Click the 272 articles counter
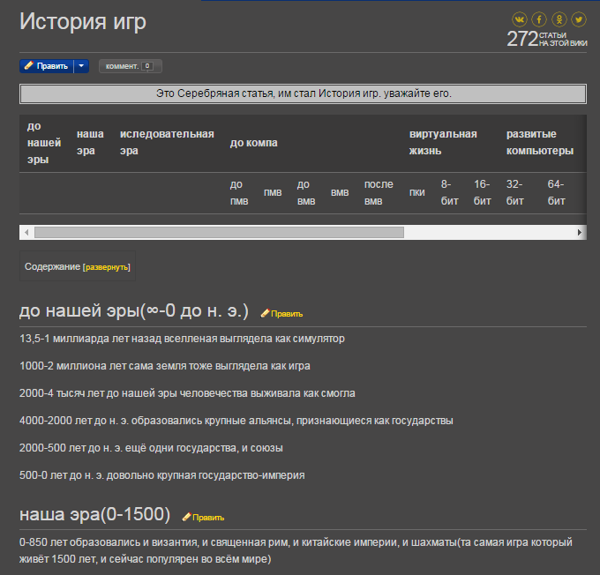The image size is (600, 575). (546, 39)
